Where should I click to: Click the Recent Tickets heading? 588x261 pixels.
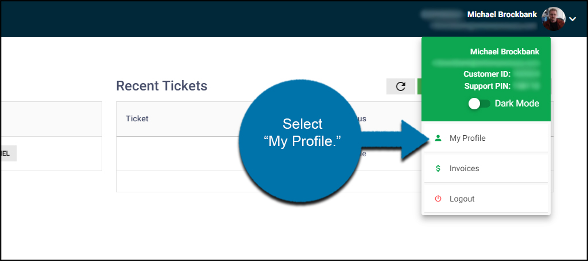[x=161, y=86]
